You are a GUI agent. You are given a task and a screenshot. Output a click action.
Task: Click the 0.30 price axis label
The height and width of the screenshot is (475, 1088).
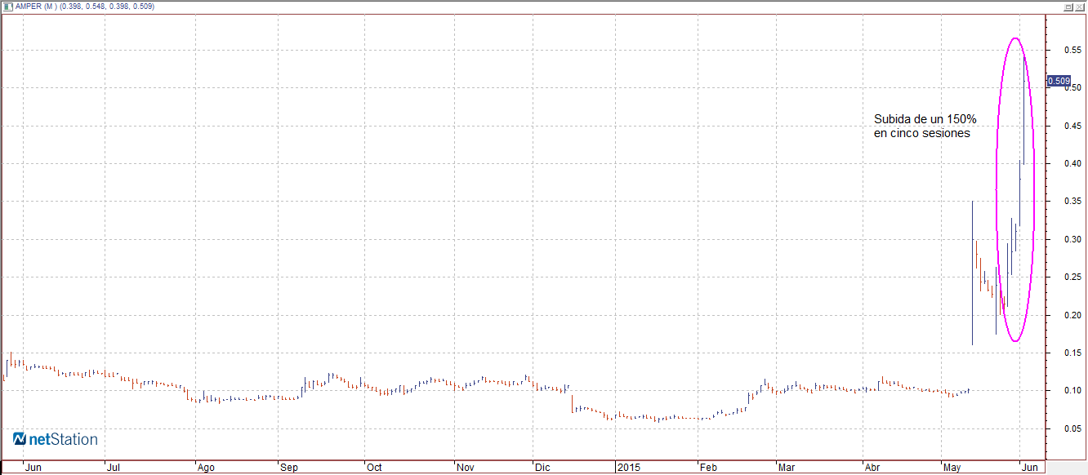pos(1072,240)
